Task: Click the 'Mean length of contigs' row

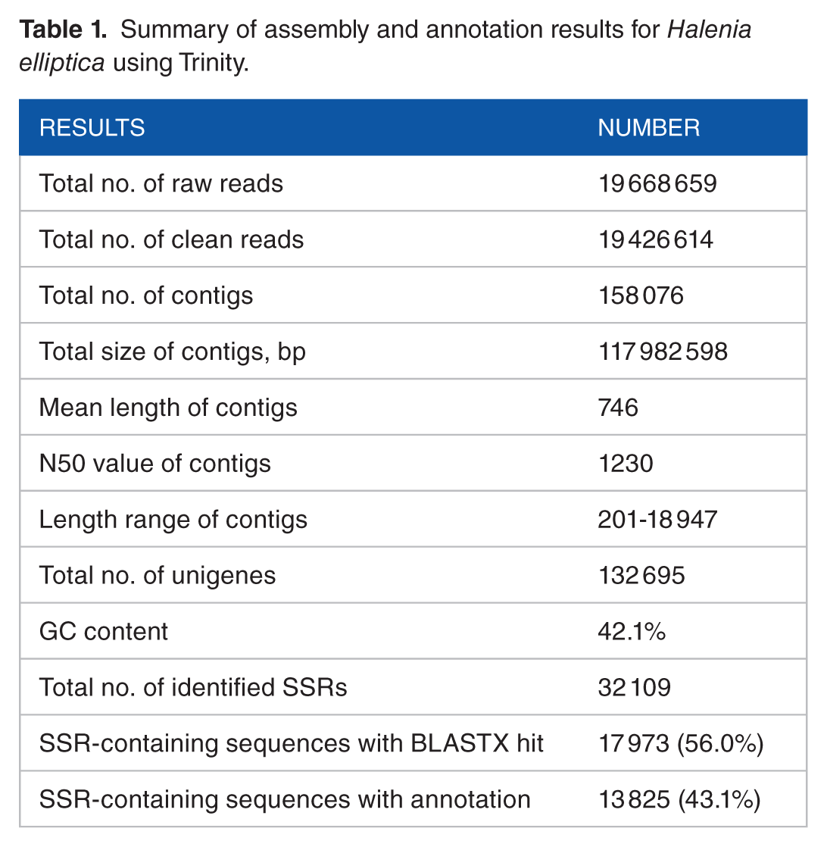Action: [413, 408]
